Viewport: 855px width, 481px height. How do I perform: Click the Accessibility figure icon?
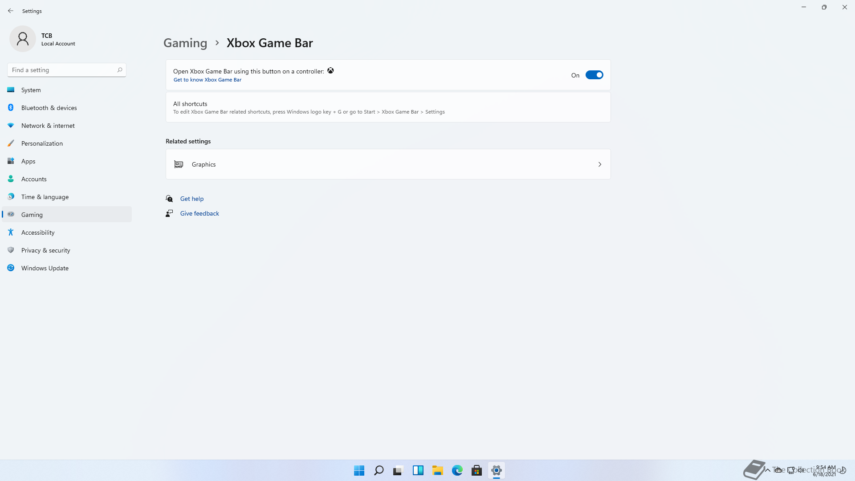11,232
